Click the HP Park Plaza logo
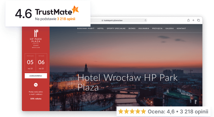The height and width of the screenshot is (117, 214). point(36,39)
